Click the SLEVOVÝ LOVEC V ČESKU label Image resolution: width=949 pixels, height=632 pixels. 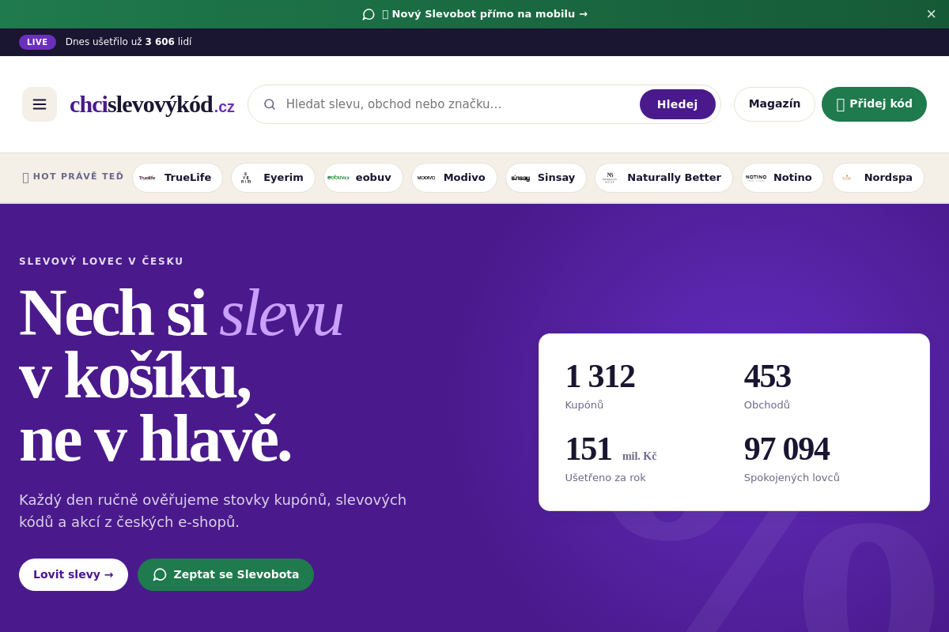(x=101, y=261)
